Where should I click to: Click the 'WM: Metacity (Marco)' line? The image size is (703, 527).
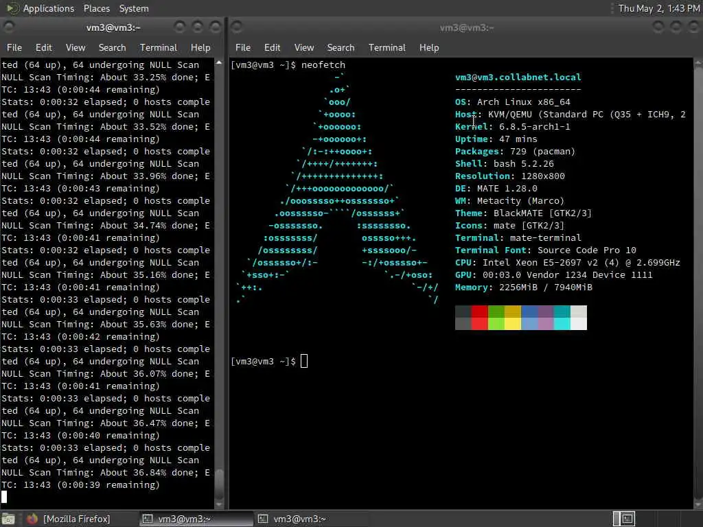click(510, 201)
